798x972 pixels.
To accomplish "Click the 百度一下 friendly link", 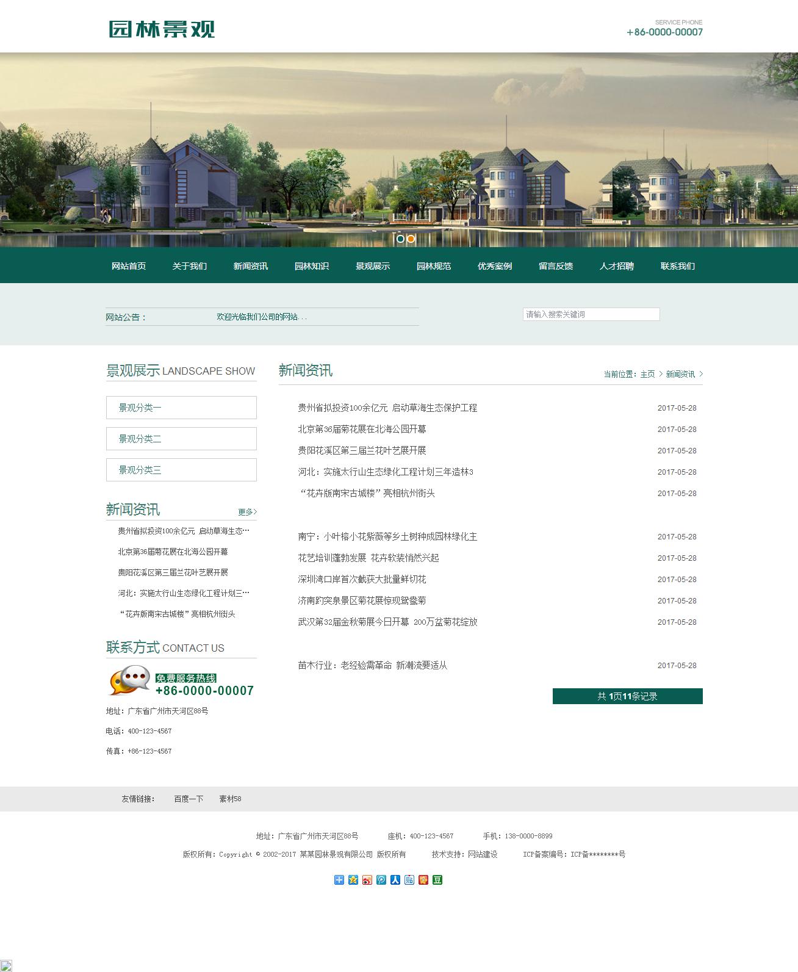I will [189, 799].
